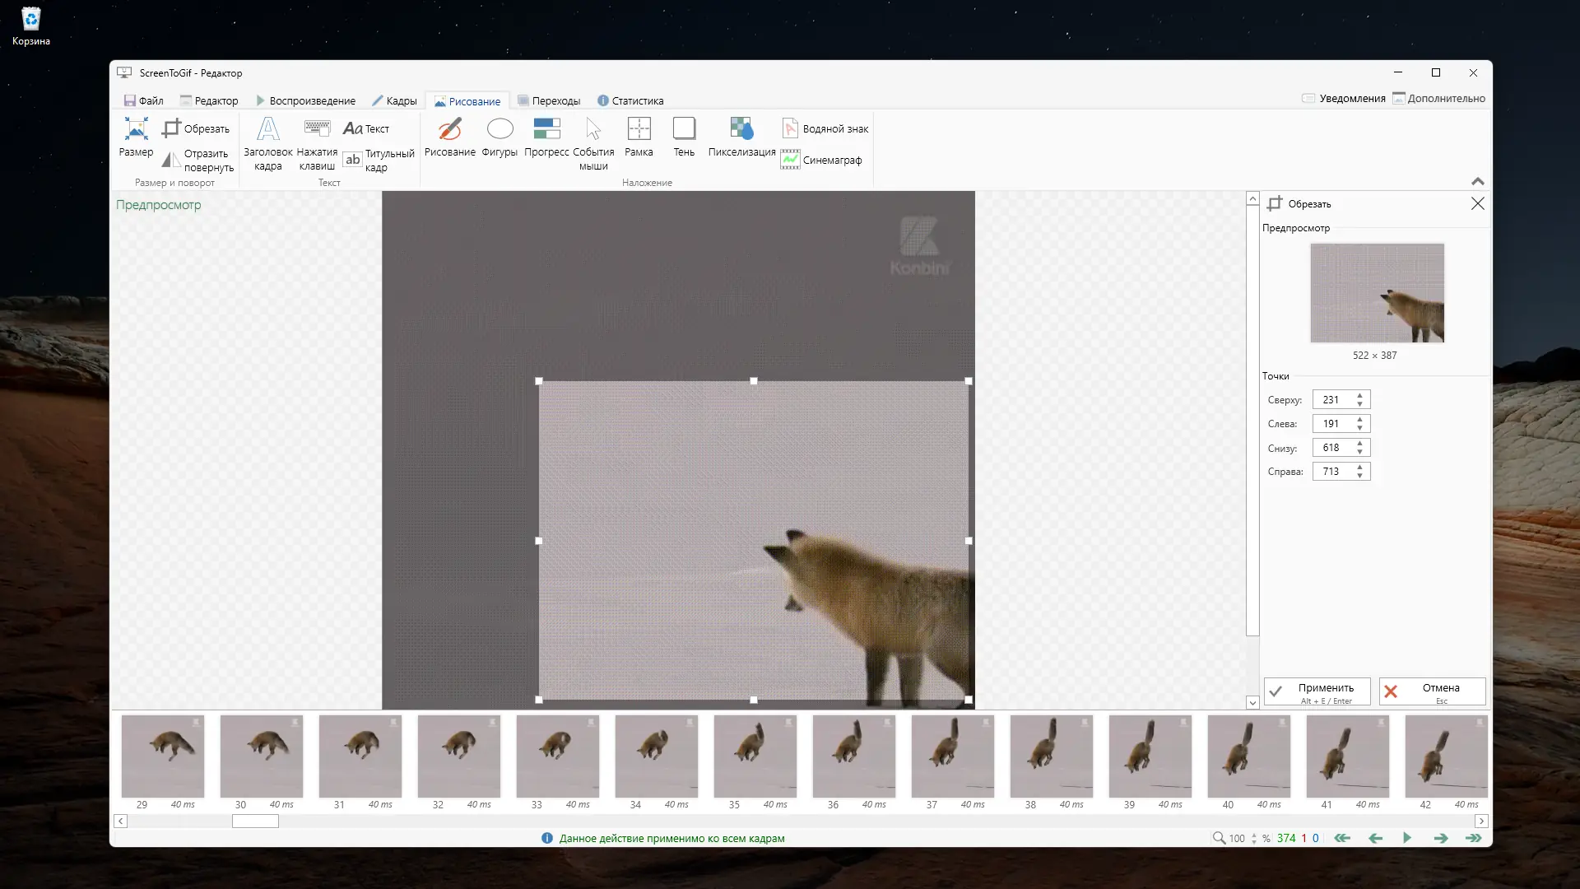Viewport: 1580px width, 889px height.
Task: Click the Progress overlay icon (Прогресс)
Action: [x=546, y=137]
